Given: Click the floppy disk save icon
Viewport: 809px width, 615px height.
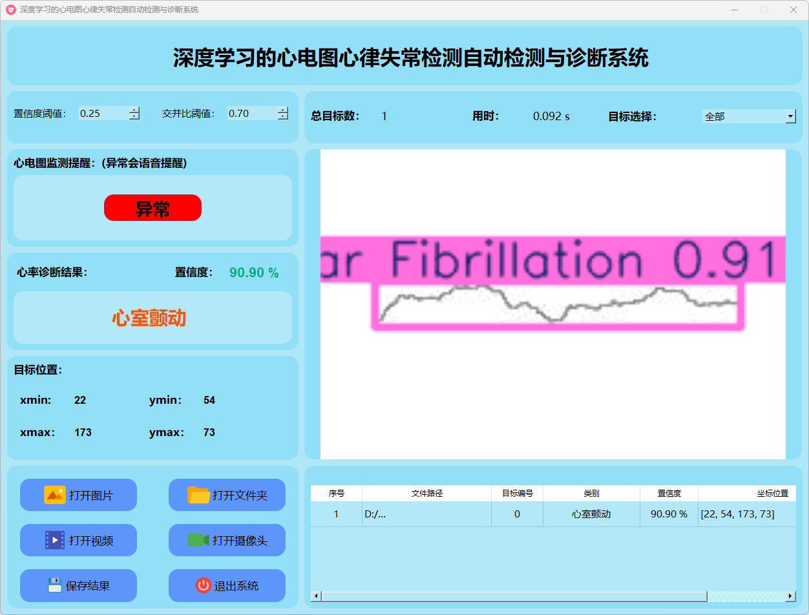Looking at the screenshot, I should click(54, 585).
